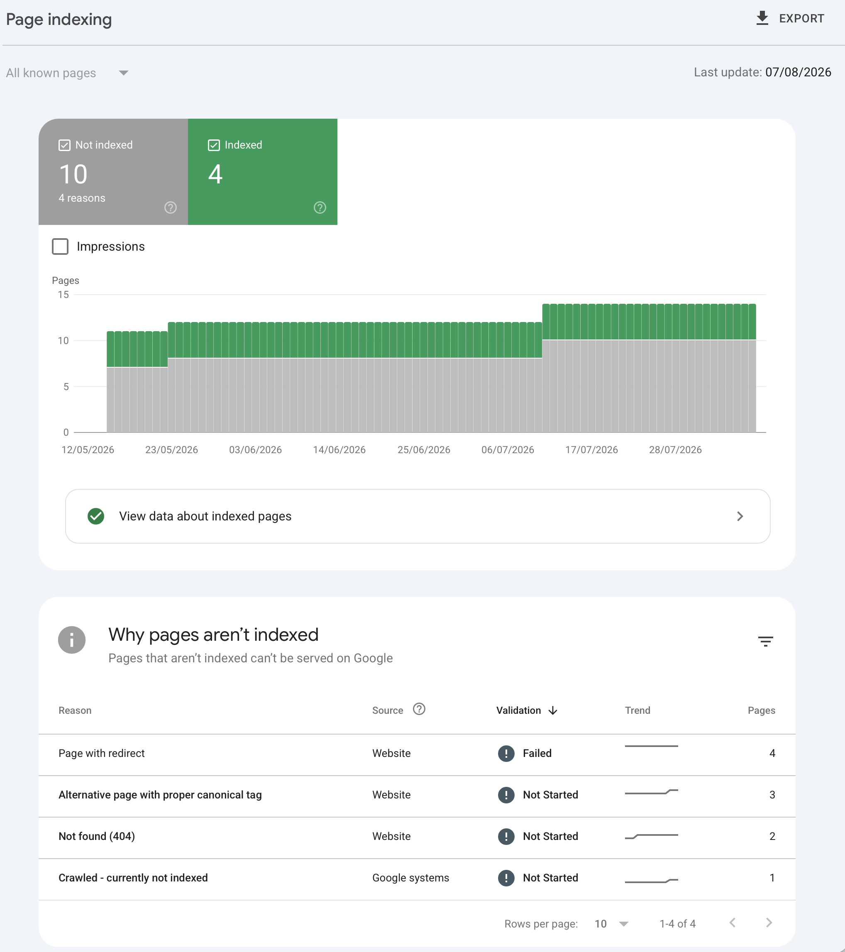The image size is (845, 952).
Task: Go to next page of table results
Action: click(769, 923)
